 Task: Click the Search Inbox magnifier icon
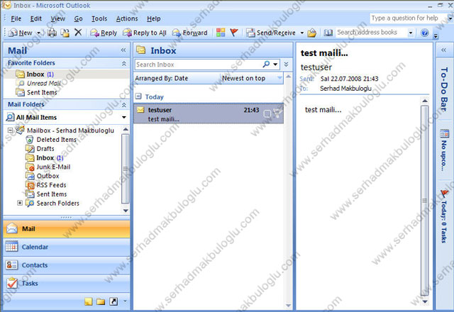pos(266,64)
